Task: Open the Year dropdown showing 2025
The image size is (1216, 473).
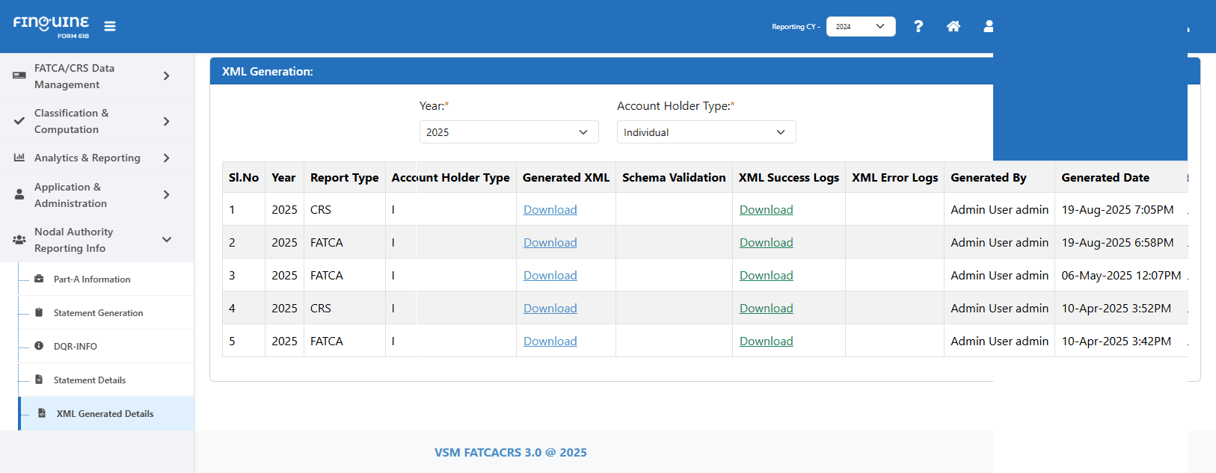Action: click(x=509, y=132)
